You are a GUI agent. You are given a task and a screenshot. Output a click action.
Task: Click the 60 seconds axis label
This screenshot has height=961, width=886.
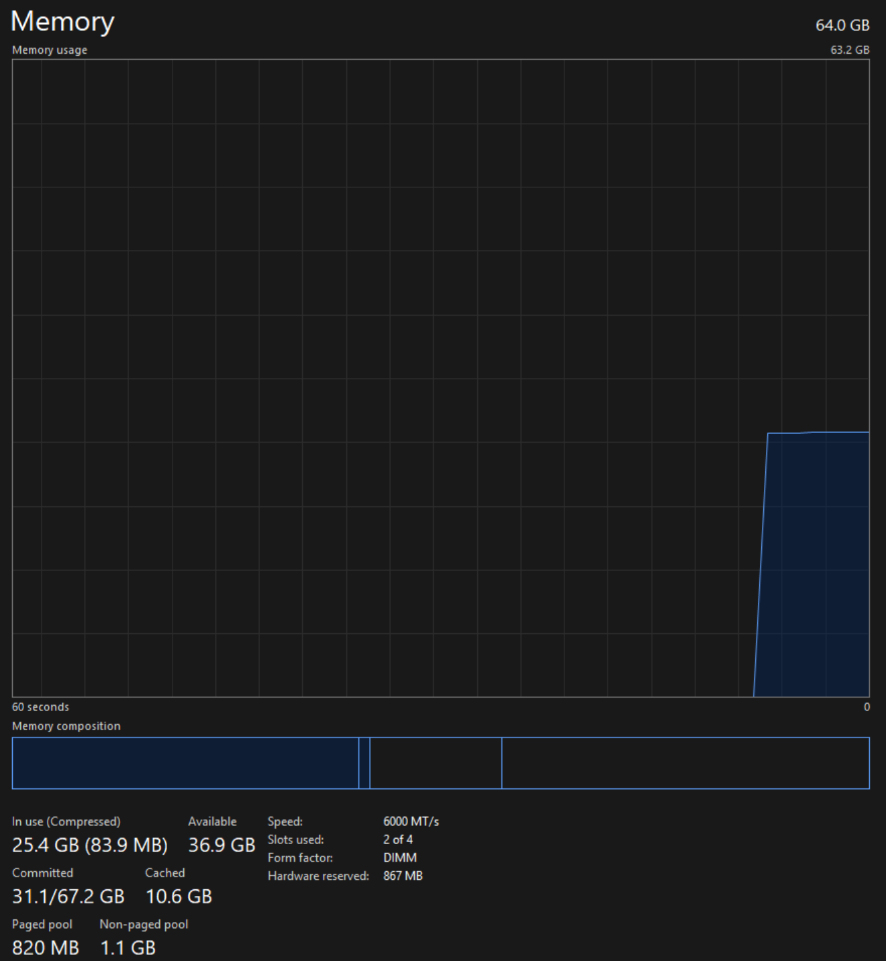coord(40,706)
